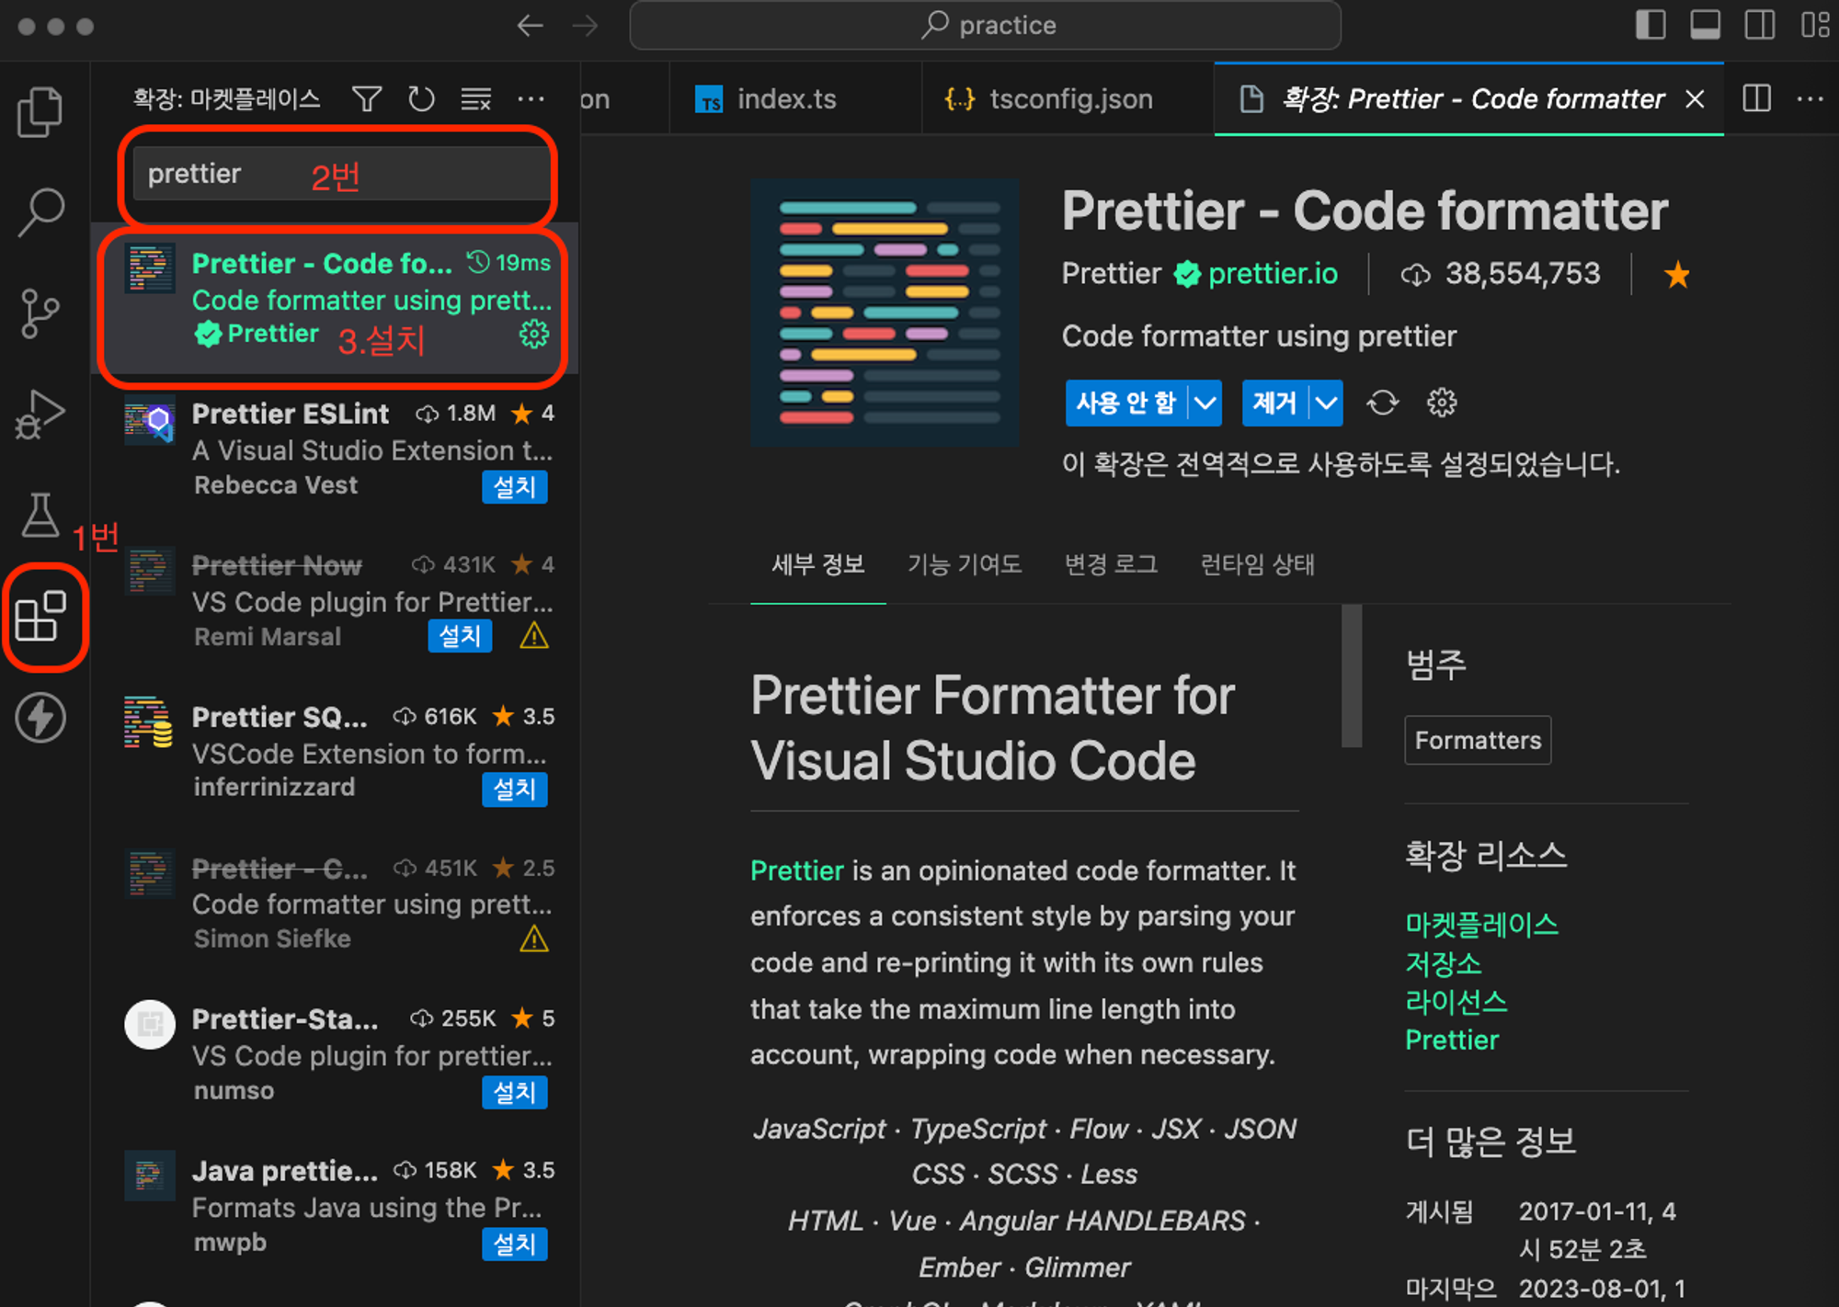
Task: Open marketplace view more actions menu
Action: coord(531,98)
